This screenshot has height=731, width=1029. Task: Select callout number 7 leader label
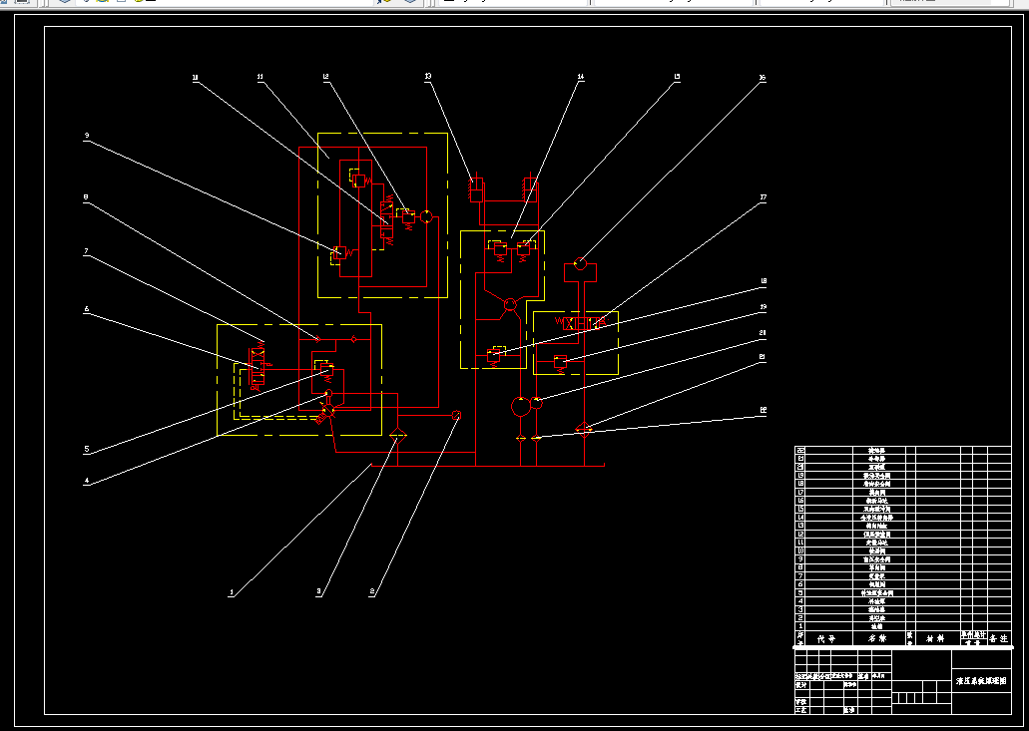pyautogui.click(x=86, y=251)
